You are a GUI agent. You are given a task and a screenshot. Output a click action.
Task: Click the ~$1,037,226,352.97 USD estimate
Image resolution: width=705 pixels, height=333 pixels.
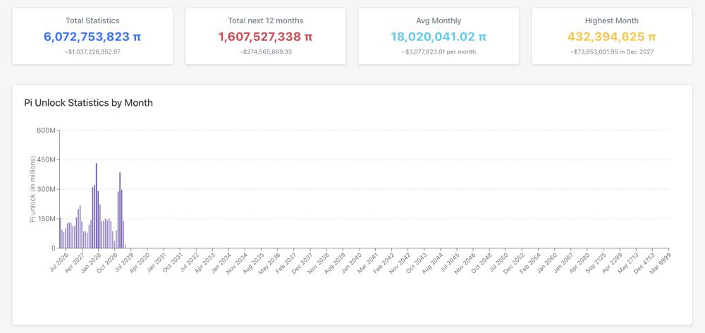[x=92, y=52]
